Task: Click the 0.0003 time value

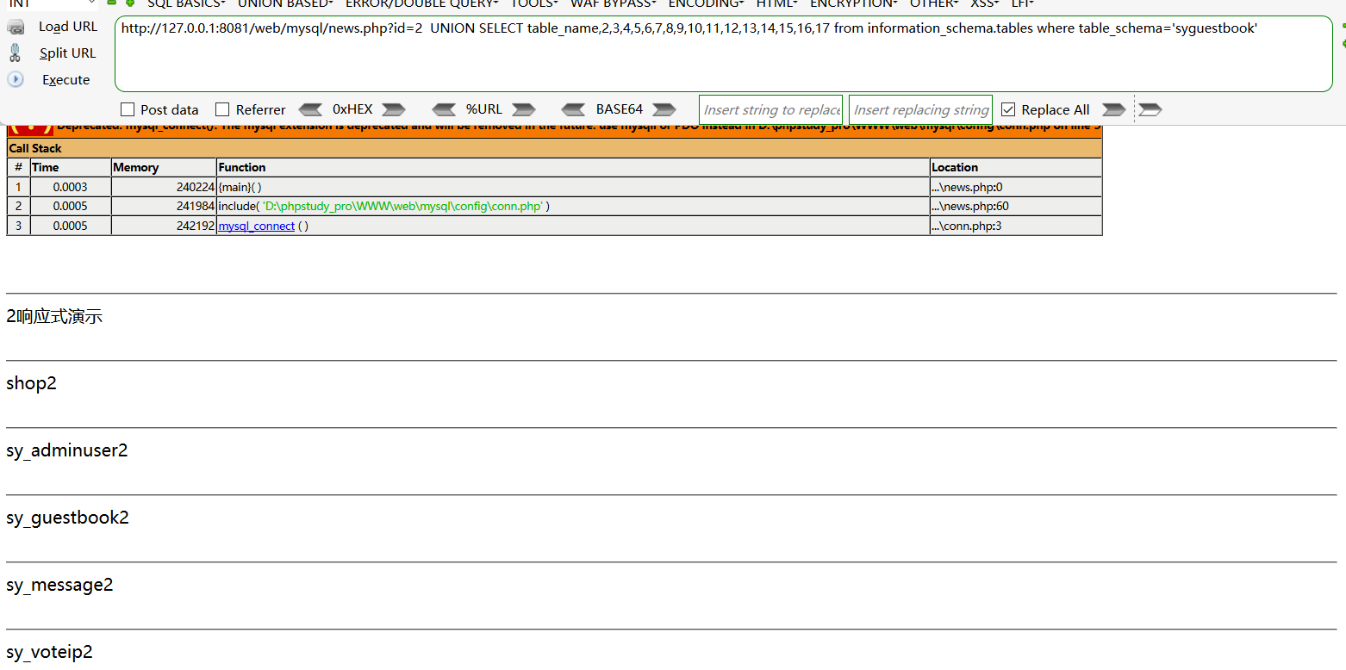Action: tap(70, 187)
